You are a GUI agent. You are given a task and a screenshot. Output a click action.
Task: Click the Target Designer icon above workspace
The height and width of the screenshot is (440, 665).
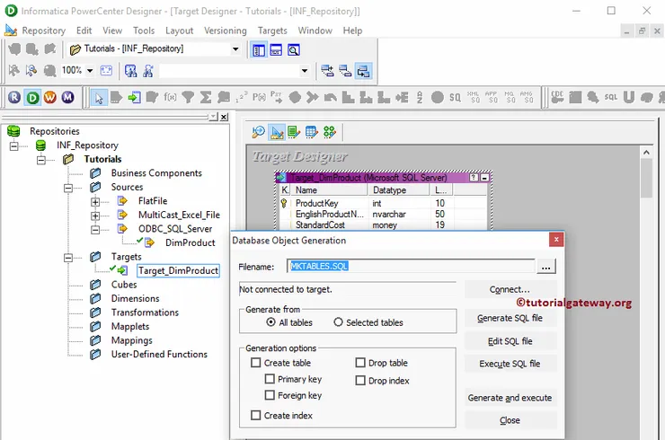tap(277, 132)
